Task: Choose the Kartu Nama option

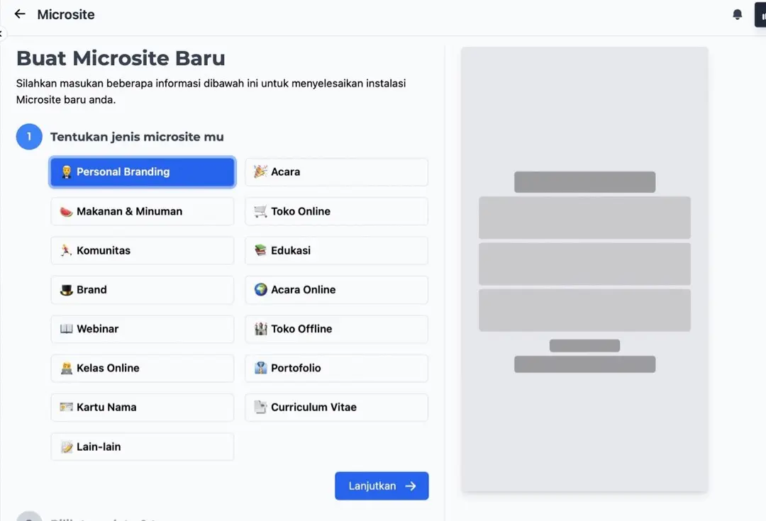Action: coord(142,407)
